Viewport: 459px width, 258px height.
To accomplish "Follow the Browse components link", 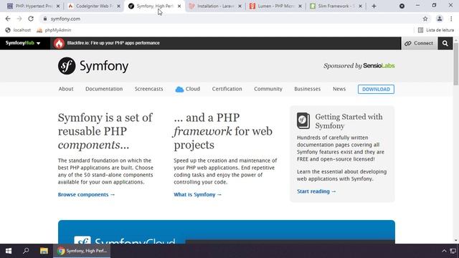I will 86,194.
